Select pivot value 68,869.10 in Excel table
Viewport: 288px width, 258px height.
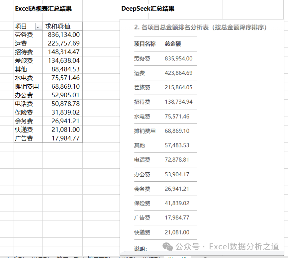point(62,86)
